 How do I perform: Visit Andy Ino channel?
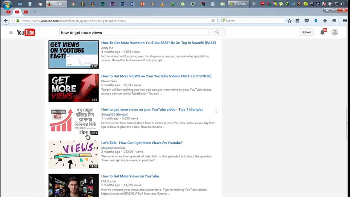107,48
